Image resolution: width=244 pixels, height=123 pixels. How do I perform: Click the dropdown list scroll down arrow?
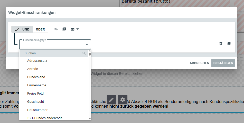90,118
